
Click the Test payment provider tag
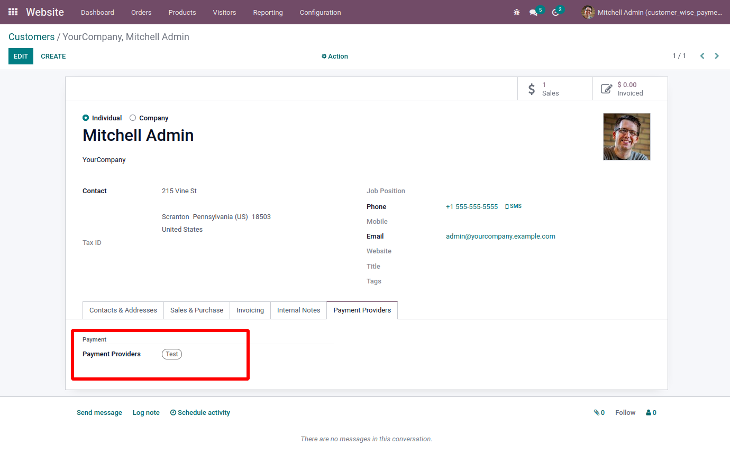click(x=172, y=354)
